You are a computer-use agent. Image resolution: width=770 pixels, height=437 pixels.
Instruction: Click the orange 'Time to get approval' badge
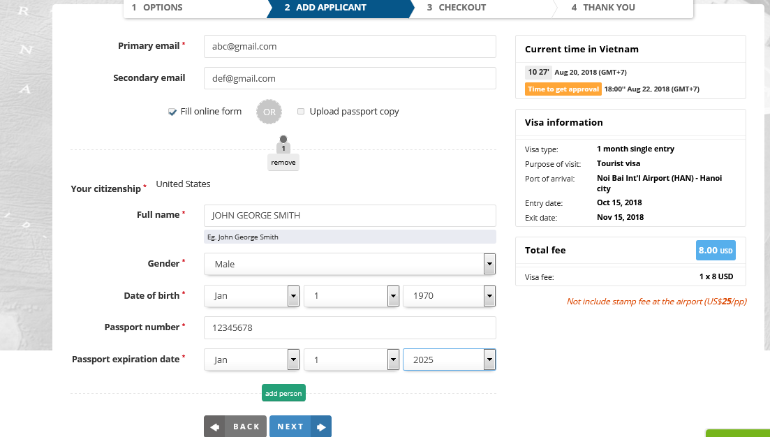coord(563,89)
